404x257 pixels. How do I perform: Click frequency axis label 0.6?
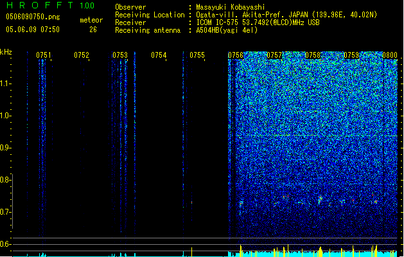pos(4,244)
